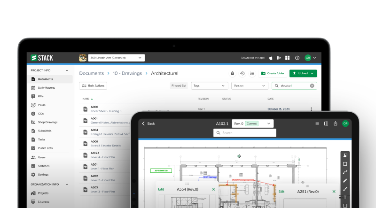Open the Google Play store icon

pos(279,58)
